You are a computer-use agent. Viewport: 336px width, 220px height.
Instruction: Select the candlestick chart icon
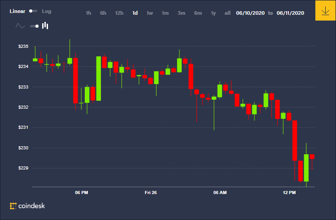[x=45, y=25]
